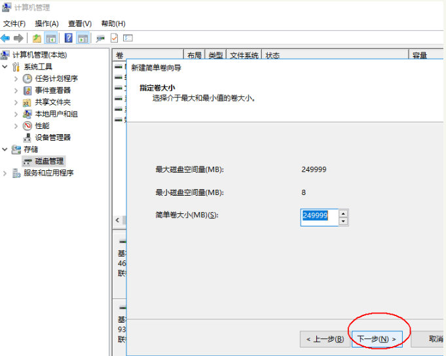Image resolution: width=446 pixels, height=356 pixels.
Task: Expand the 任务计划程序 node
Action: pyautogui.click(x=16, y=79)
